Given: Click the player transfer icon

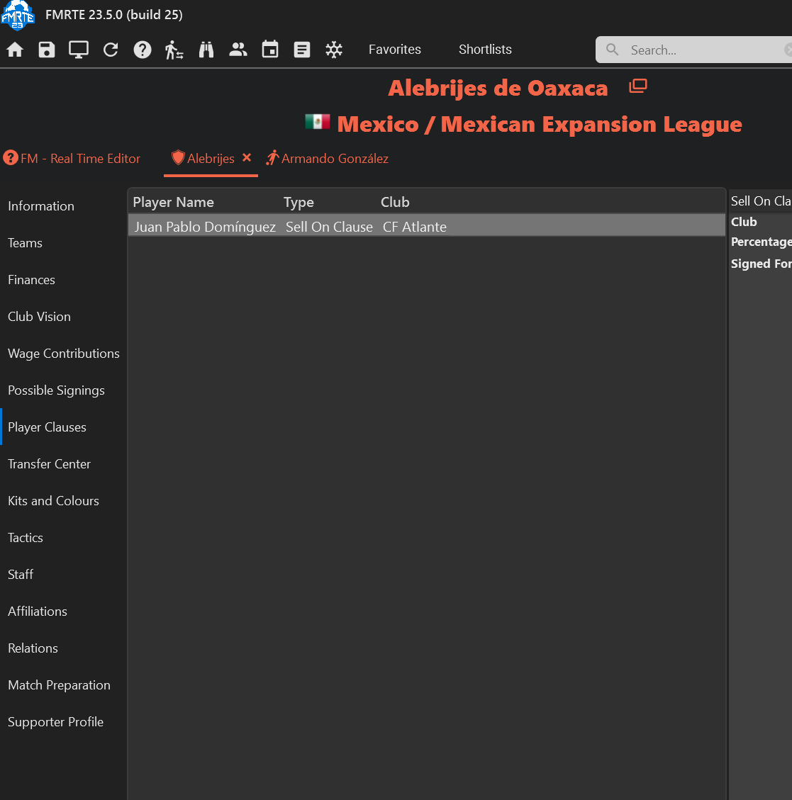Looking at the screenshot, I should coord(174,50).
